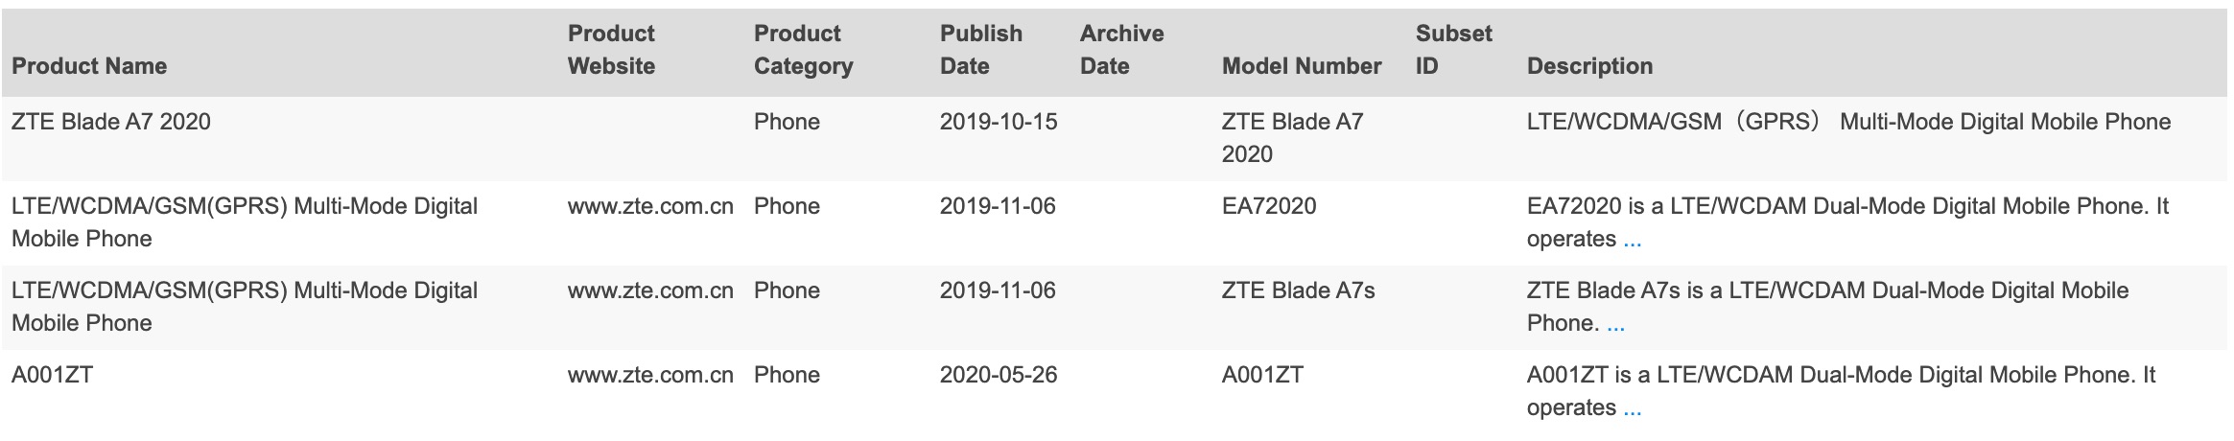Sort by Product Website column header

[611, 50]
